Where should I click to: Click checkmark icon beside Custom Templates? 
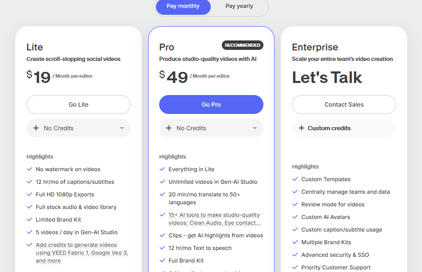tap(295, 179)
